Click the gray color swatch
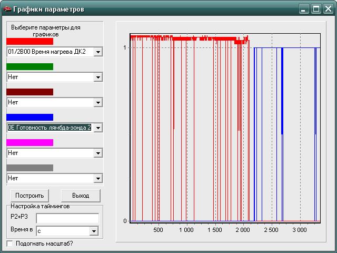Viewport: 337px width, 253px height. pos(30,168)
